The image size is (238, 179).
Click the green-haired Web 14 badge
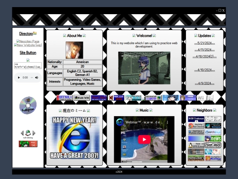28,144
